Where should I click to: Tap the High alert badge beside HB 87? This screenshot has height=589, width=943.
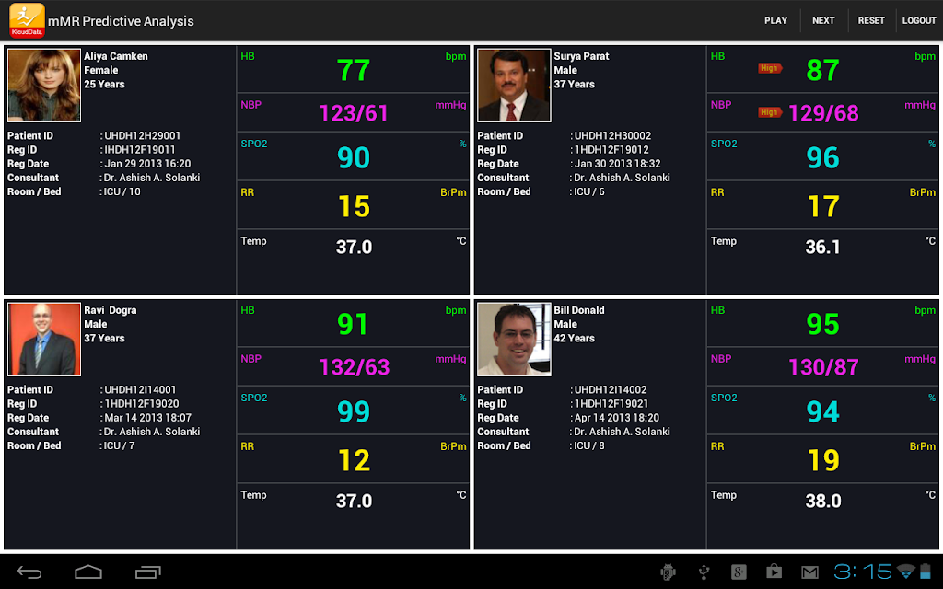coord(770,68)
